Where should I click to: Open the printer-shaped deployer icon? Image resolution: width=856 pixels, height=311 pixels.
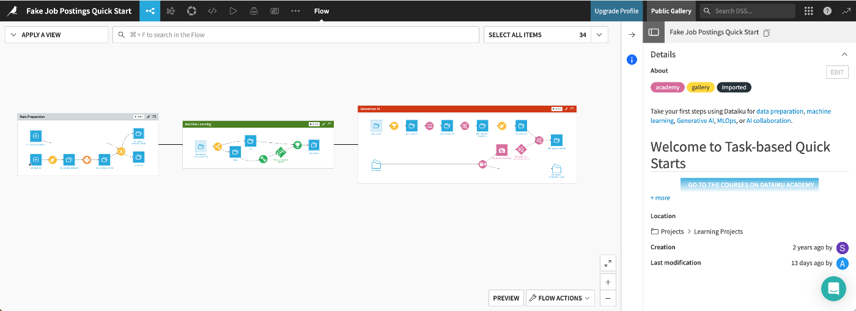tap(254, 11)
